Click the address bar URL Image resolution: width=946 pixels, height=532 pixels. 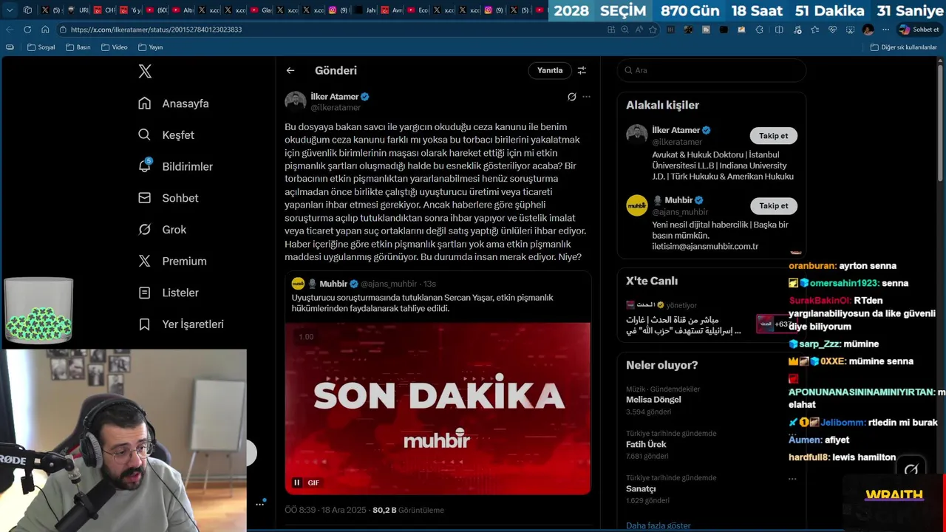tap(156, 30)
